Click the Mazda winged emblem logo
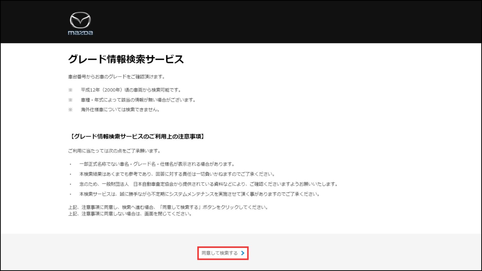482x271 pixels. click(80, 20)
